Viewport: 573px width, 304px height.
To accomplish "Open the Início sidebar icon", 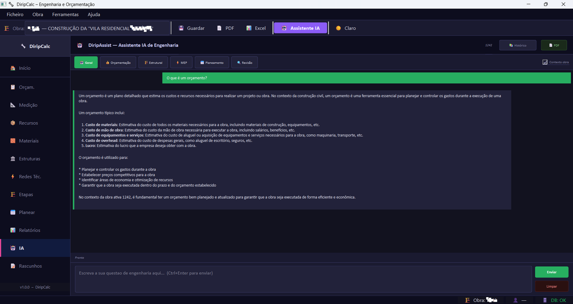I will pyautogui.click(x=13, y=68).
